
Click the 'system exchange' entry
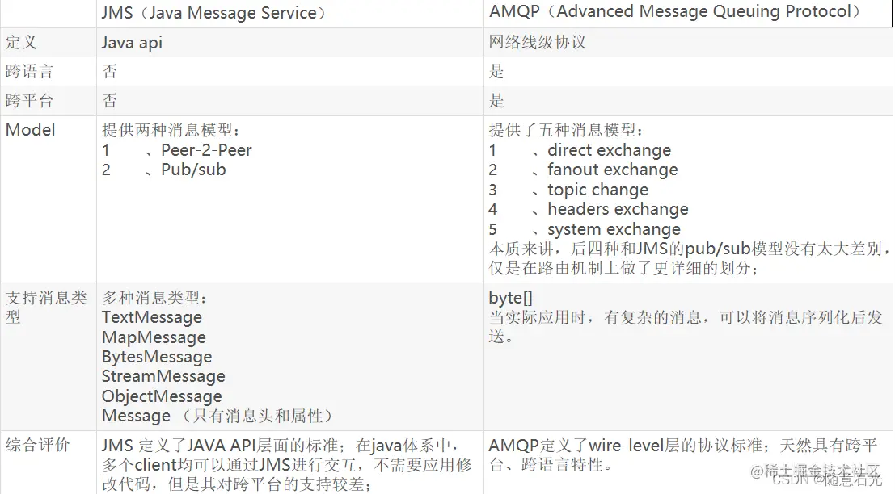pos(614,229)
